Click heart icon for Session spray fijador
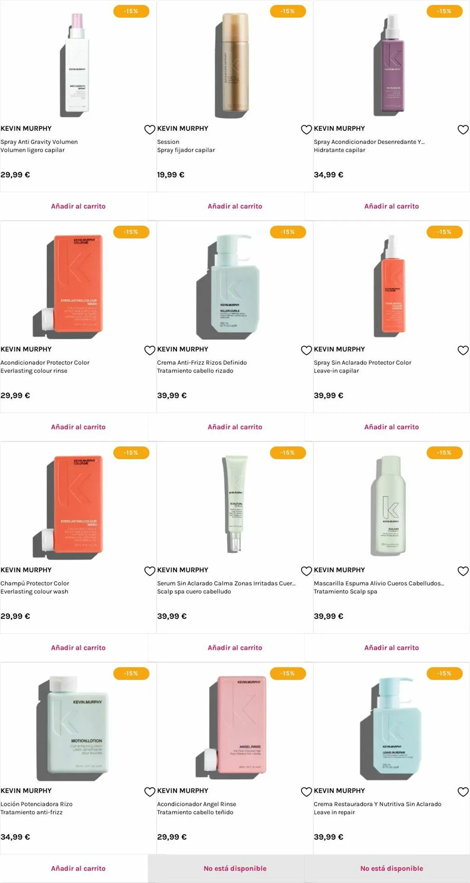Screen dimensions: 470x883 (x=306, y=130)
